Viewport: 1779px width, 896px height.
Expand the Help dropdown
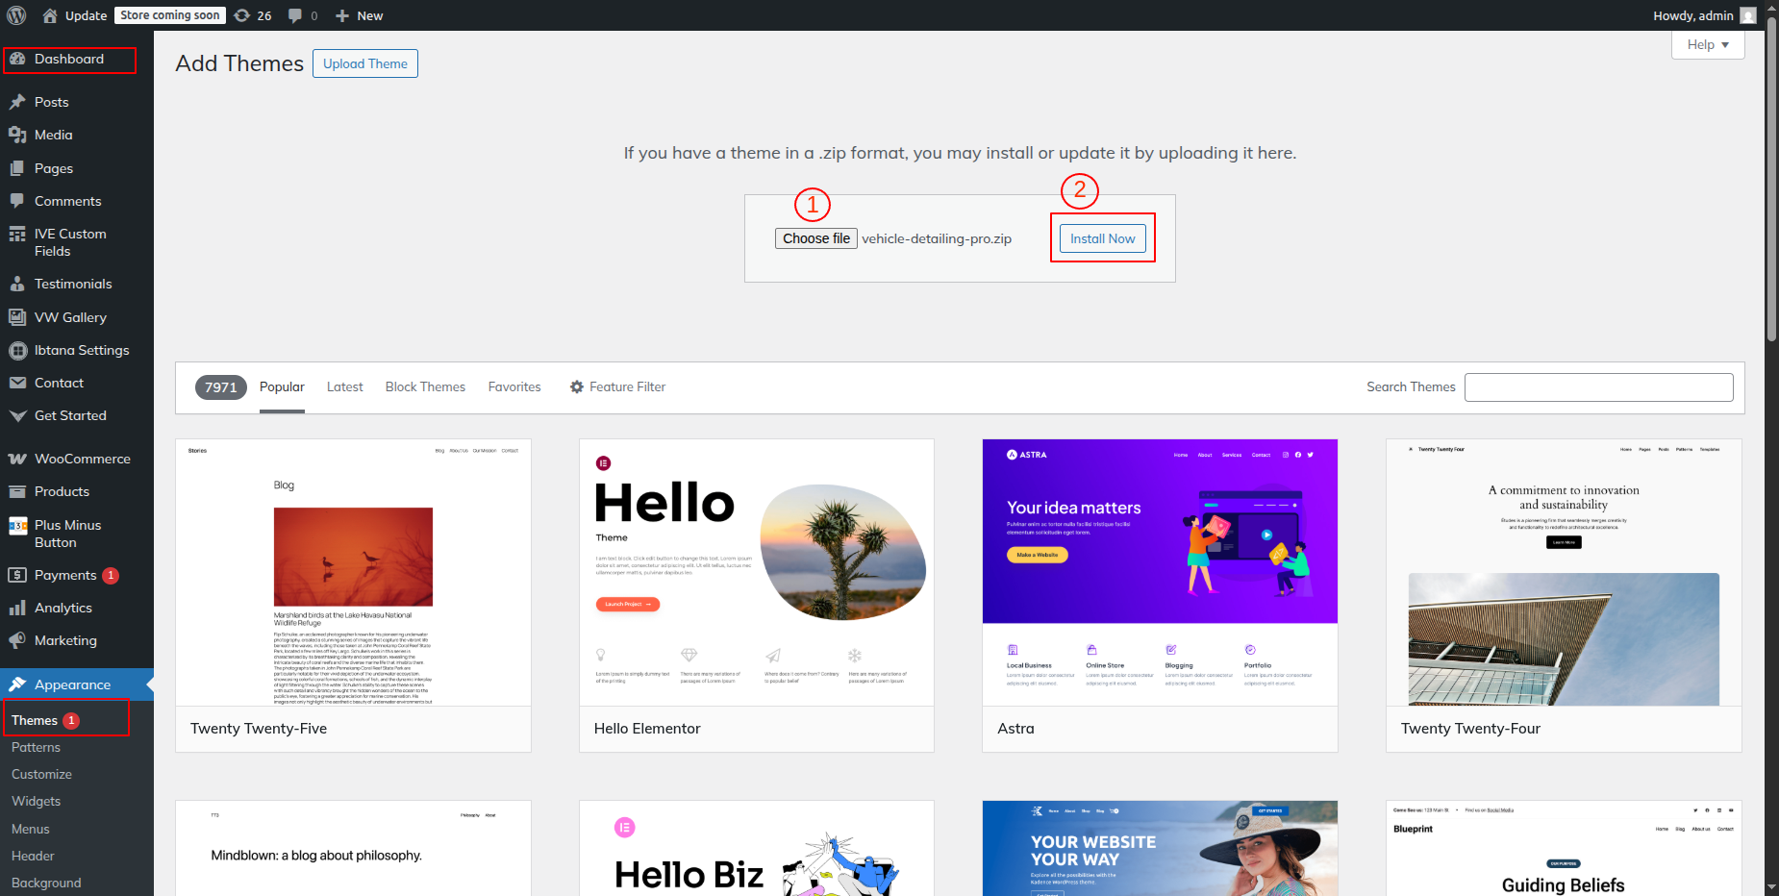[1707, 44]
